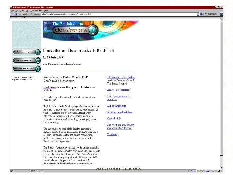Collapse the location toolbar using its left handle
The height and width of the screenshot is (175, 233).
10,14
